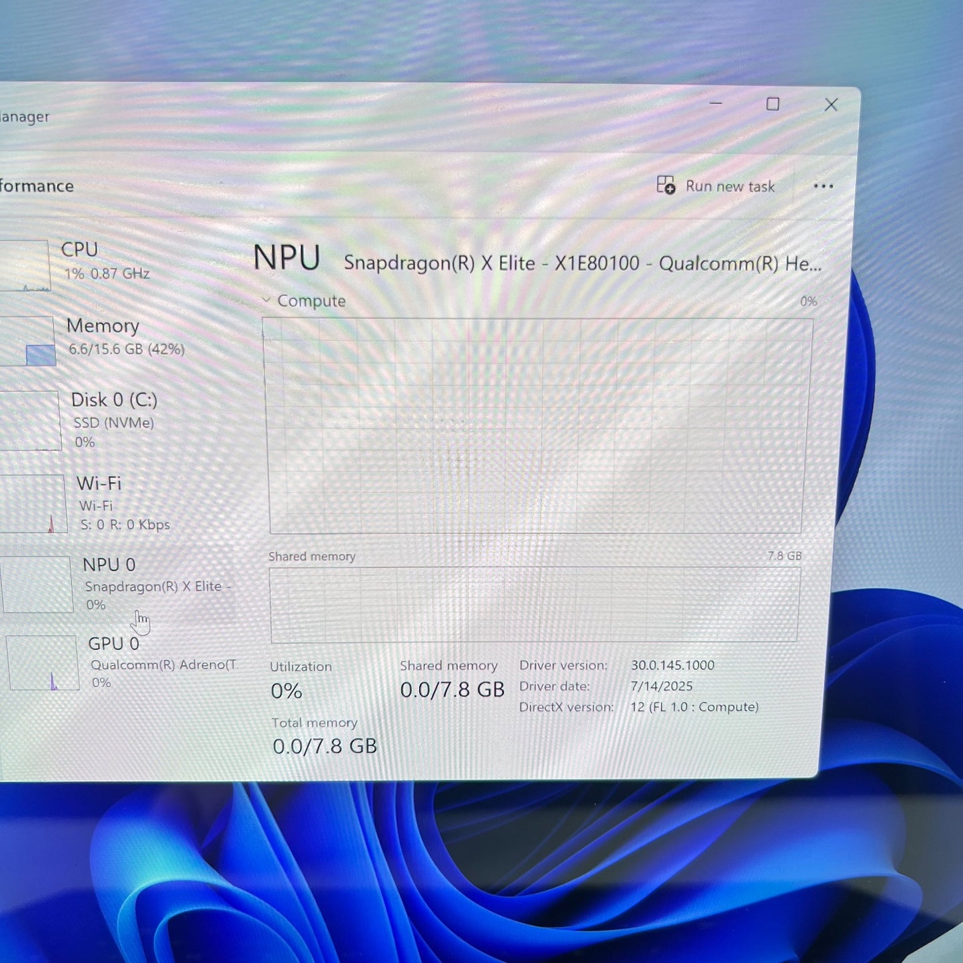Maximize the Task Manager window
Screen dimensions: 963x963
(772, 105)
